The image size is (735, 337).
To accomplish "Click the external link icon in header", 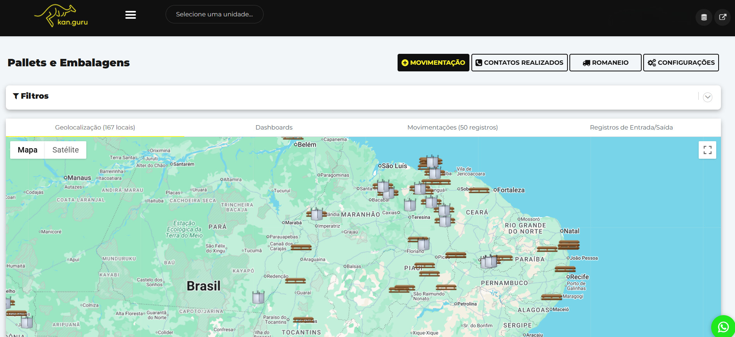I will click(723, 17).
